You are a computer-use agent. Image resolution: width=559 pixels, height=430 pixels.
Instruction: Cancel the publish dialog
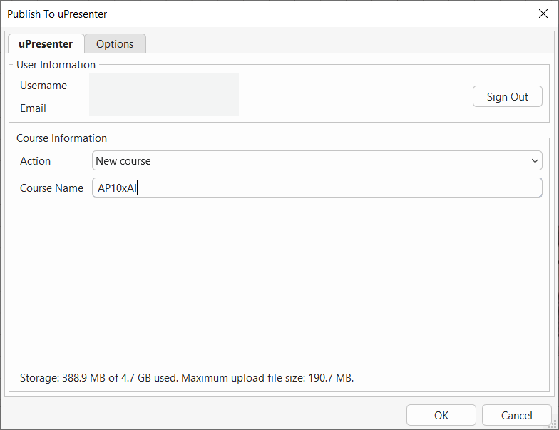tap(516, 415)
